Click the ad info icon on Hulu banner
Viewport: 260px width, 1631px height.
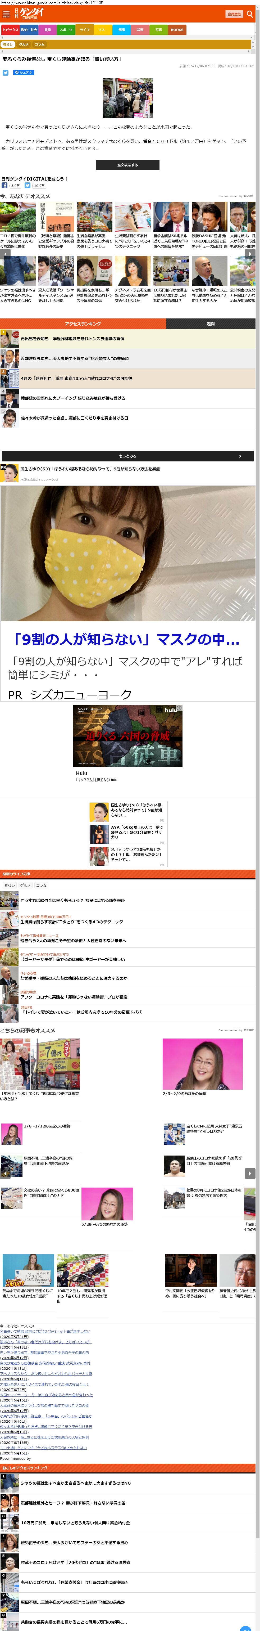[179, 708]
